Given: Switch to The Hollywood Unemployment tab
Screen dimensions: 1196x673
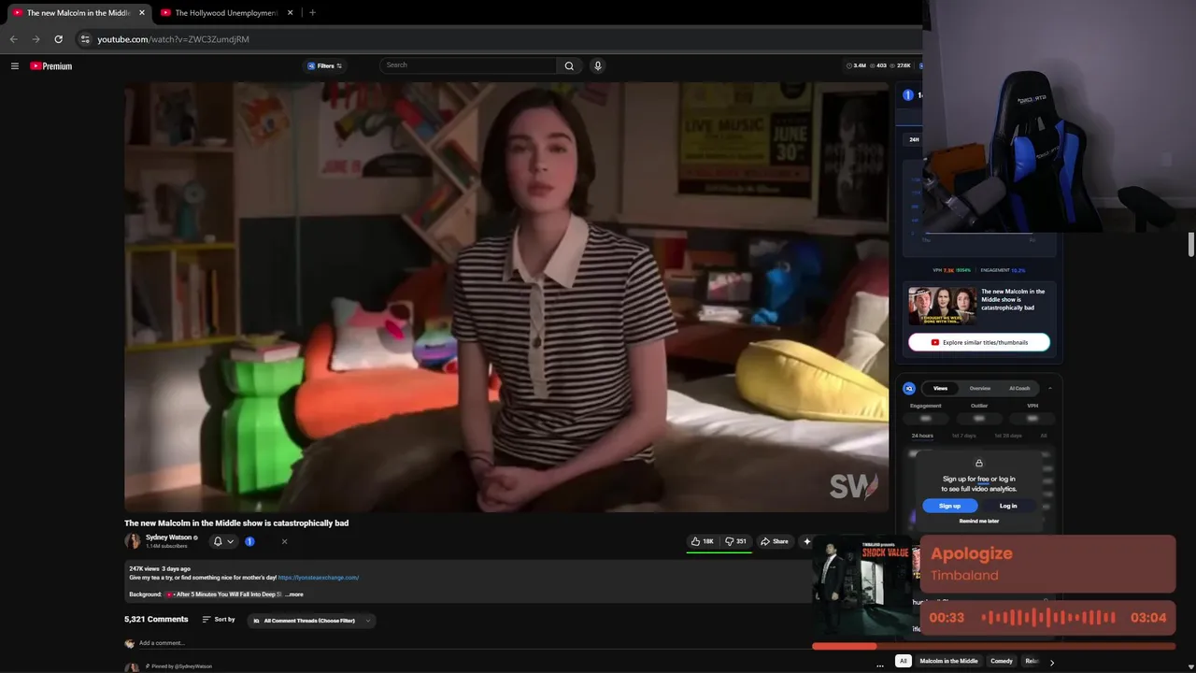Looking at the screenshot, I should pyautogui.click(x=227, y=13).
